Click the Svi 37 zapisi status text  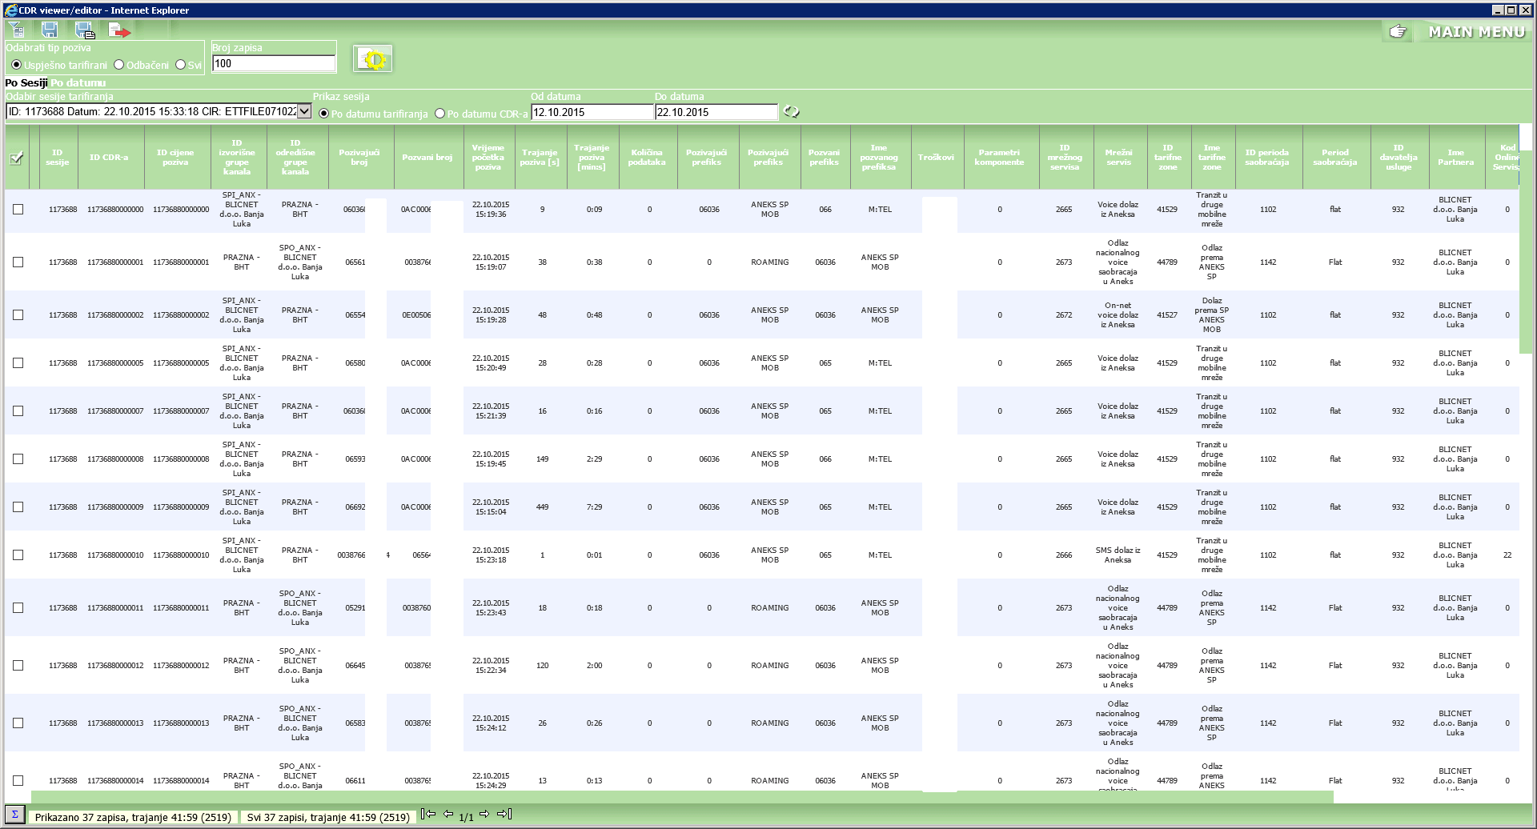click(328, 817)
